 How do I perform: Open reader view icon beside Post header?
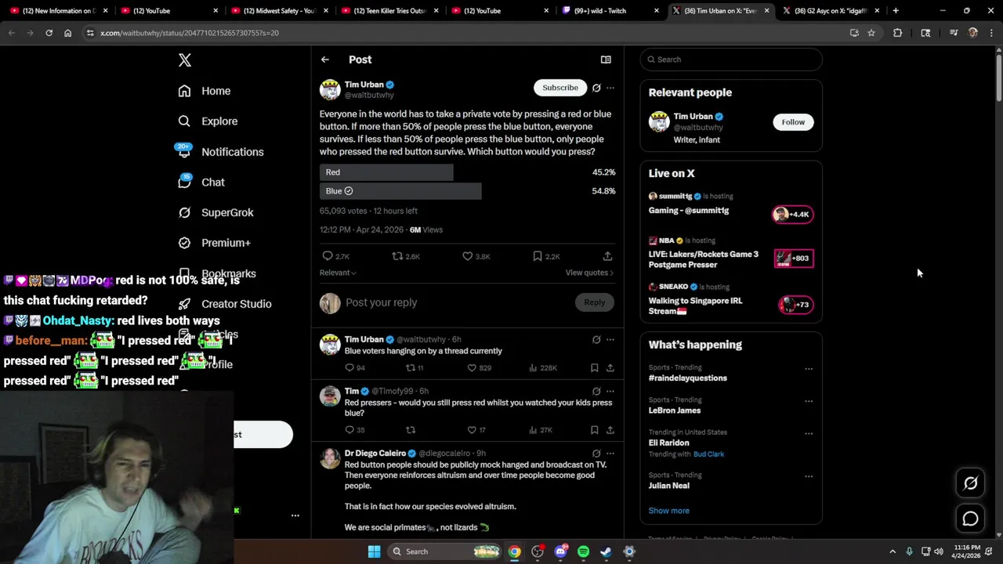tap(606, 60)
